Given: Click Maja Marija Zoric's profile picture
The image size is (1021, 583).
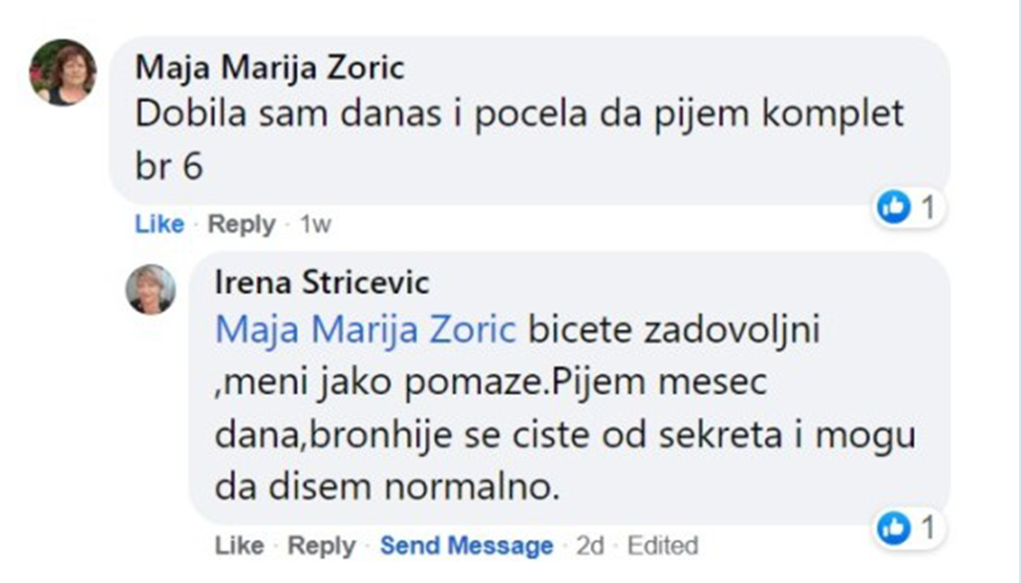Looking at the screenshot, I should pos(63,73).
